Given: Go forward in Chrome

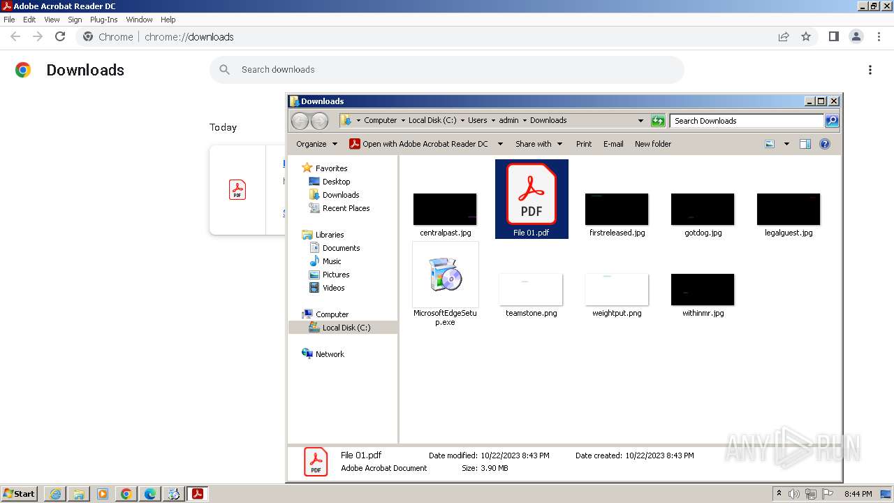Looking at the screenshot, I should pyautogui.click(x=38, y=36).
